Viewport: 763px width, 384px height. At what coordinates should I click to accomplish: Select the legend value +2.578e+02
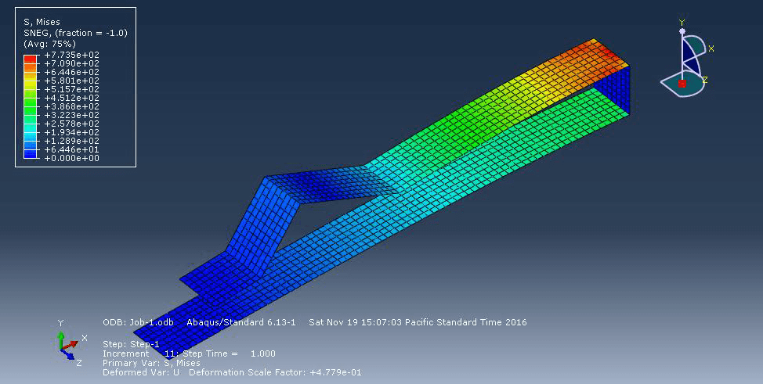click(x=71, y=124)
